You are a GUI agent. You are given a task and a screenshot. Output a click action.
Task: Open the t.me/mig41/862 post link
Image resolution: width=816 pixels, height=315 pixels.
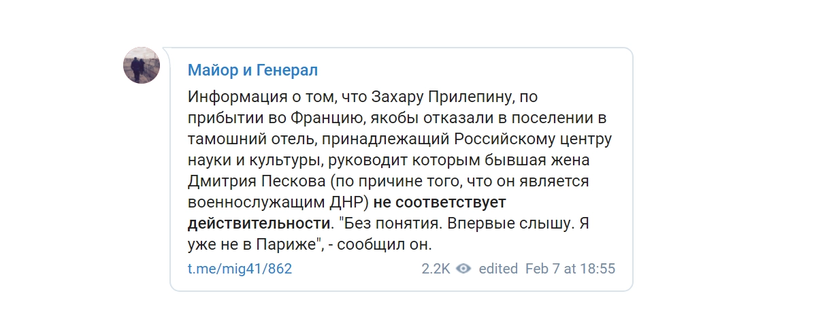coord(240,269)
